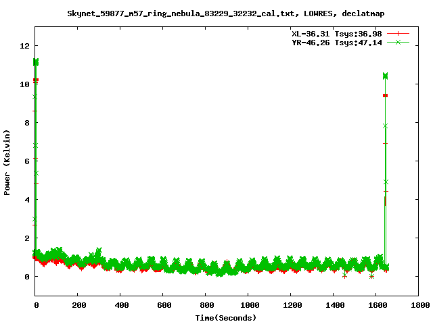Click the y-axis tick label 10
The image size is (433, 324).
(24, 84)
